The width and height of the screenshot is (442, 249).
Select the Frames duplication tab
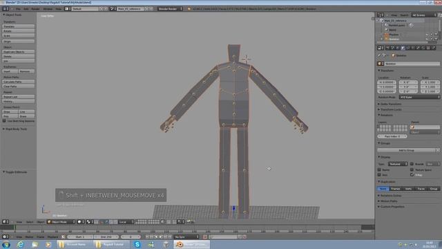[x=396, y=189]
